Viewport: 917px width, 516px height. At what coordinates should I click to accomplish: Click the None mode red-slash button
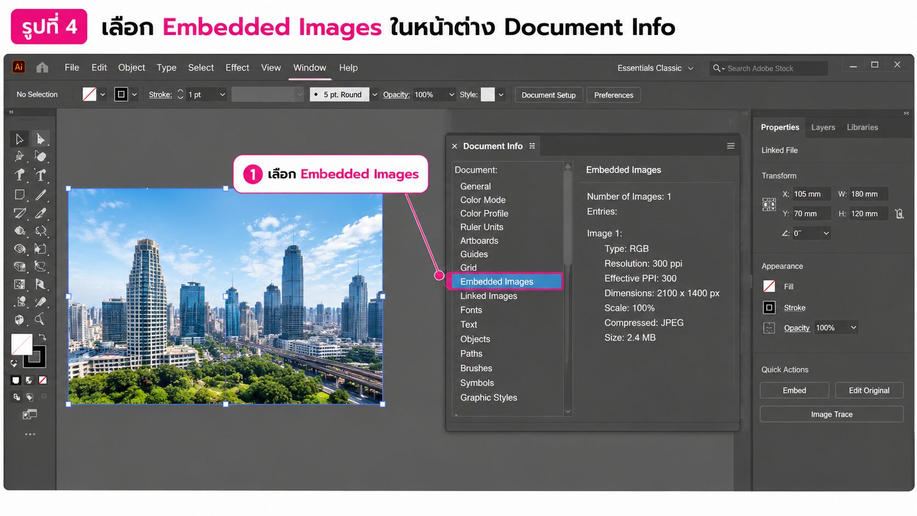(x=42, y=380)
